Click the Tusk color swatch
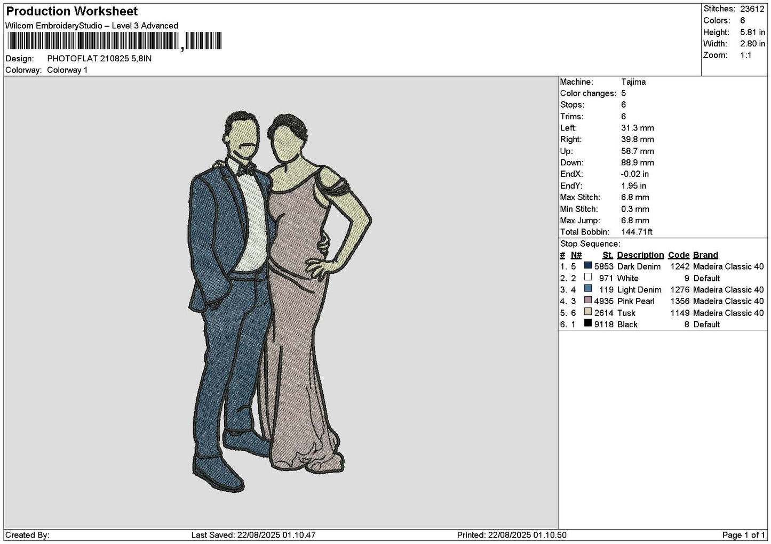The width and height of the screenshot is (771, 544). coord(588,312)
